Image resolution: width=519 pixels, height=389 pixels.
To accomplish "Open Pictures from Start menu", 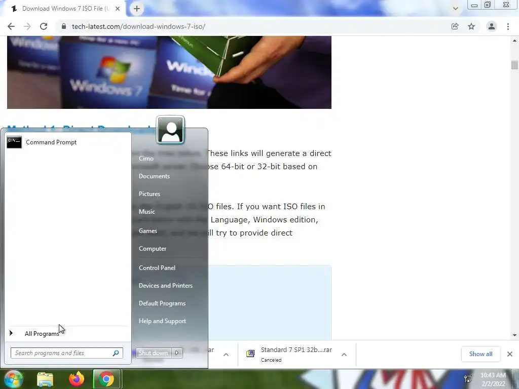I will (150, 194).
